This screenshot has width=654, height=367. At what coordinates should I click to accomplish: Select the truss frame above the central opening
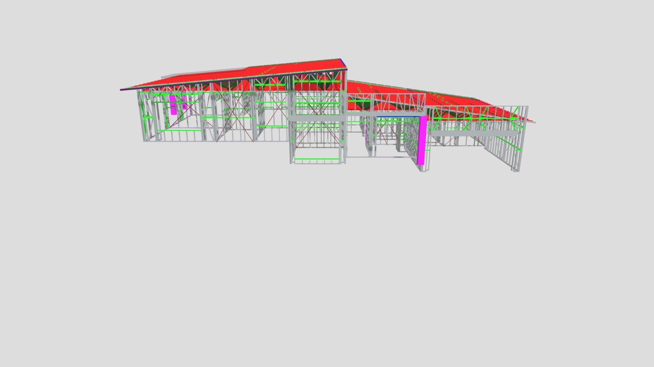386,102
